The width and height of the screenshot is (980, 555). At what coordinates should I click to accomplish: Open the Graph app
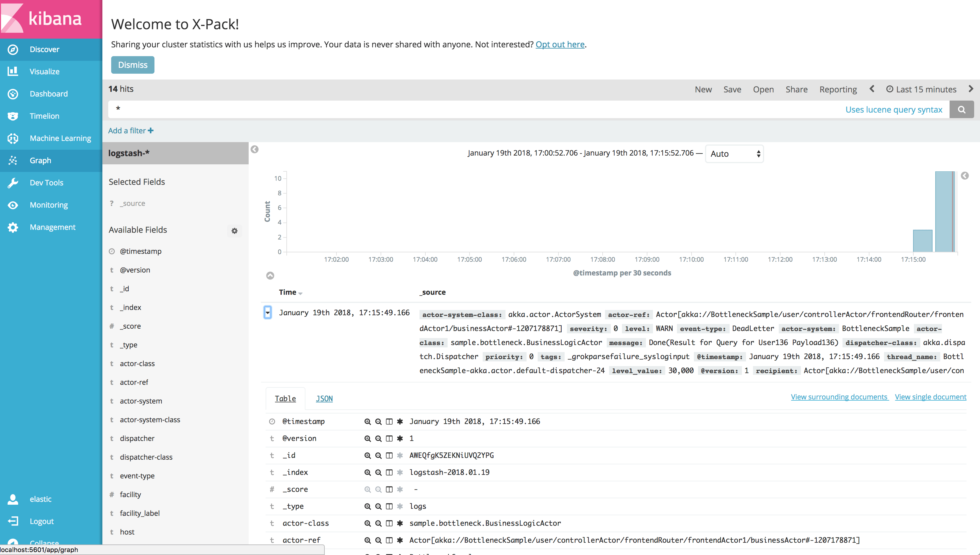coord(51,161)
